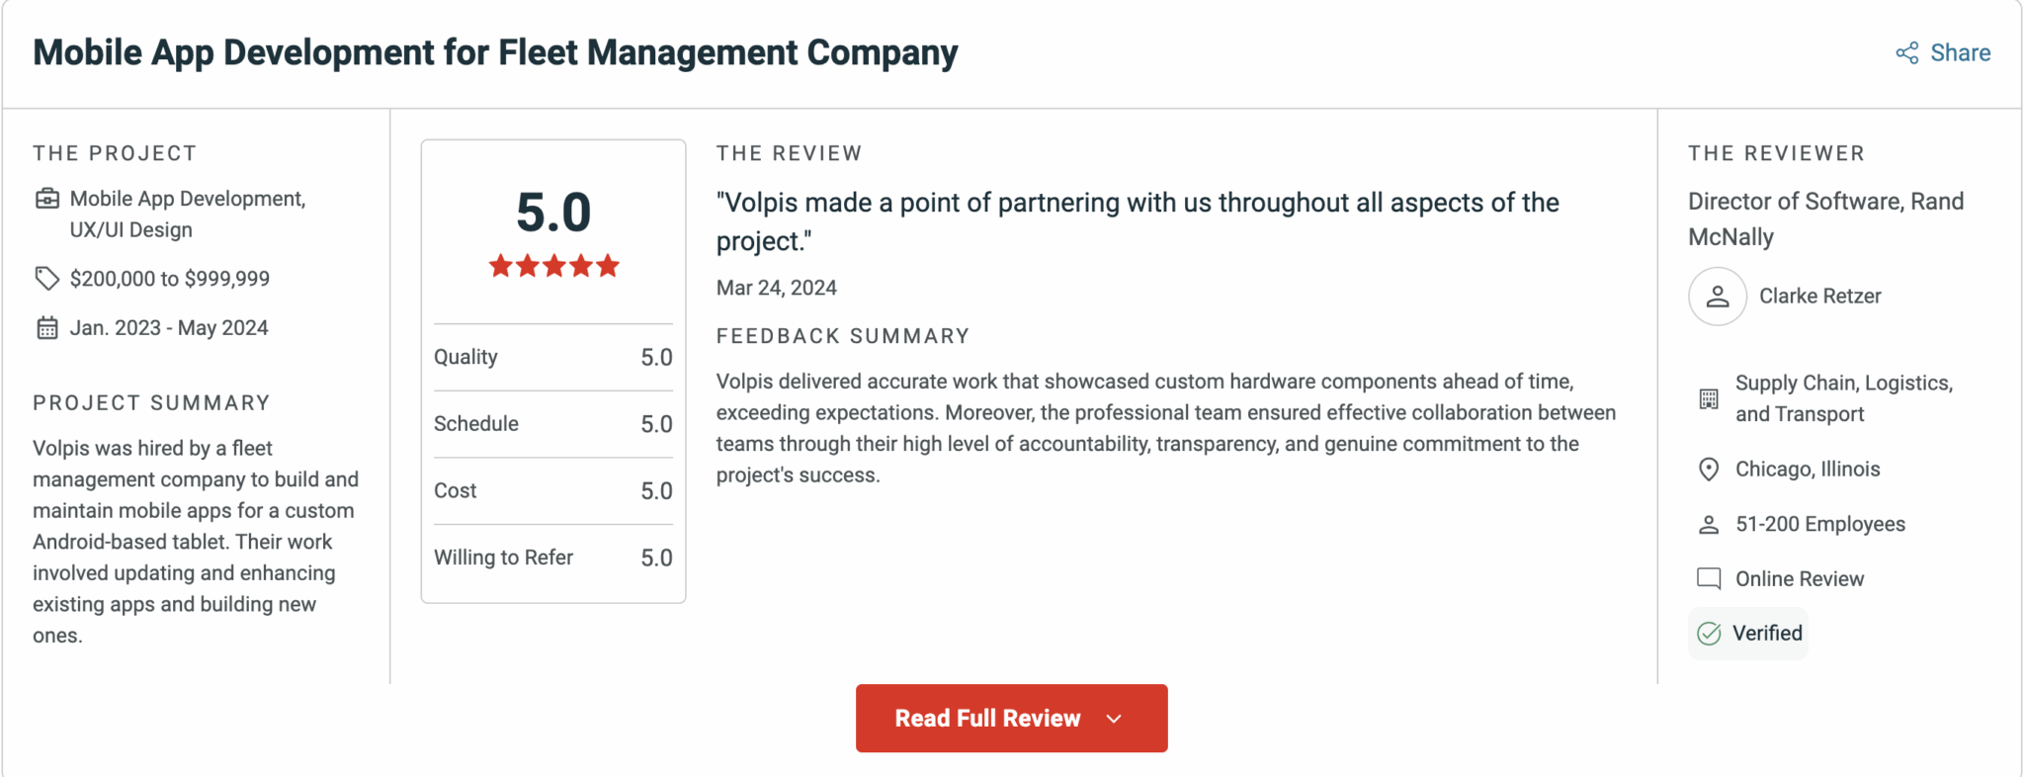Click the Willing to Refer rating row
Image resolution: width=2024 pixels, height=777 pixels.
point(552,558)
